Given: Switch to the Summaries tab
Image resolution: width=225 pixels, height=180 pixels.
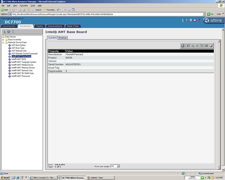Looking at the screenshot, I should click(9, 26).
